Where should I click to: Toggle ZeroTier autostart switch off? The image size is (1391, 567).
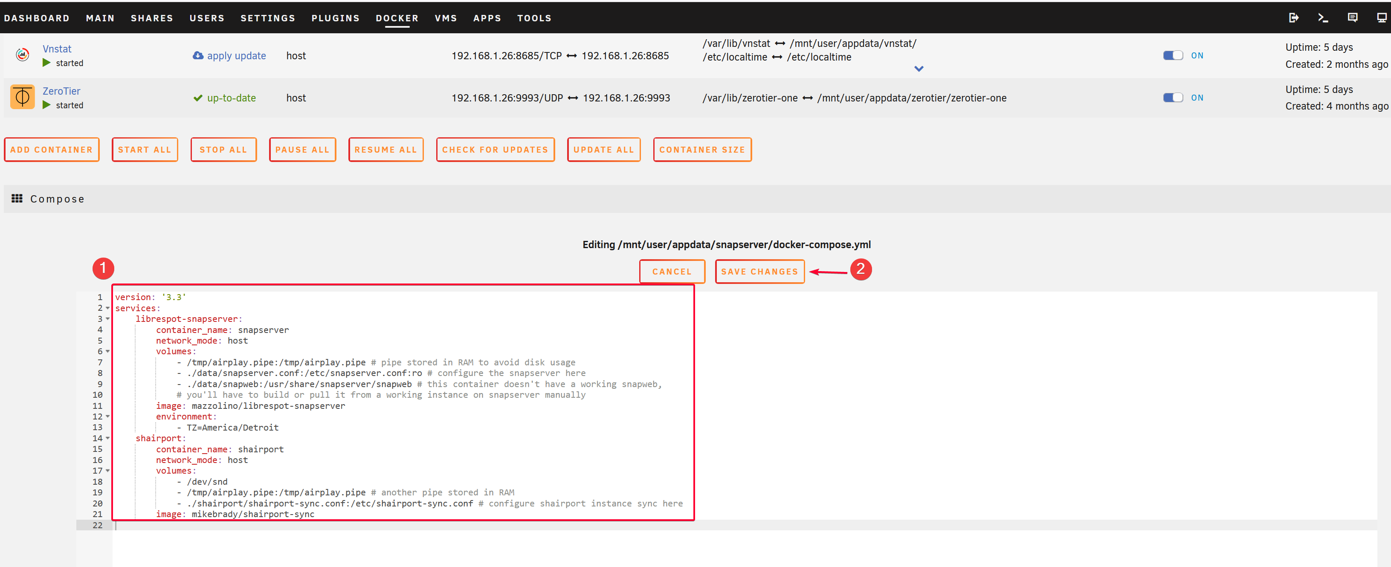click(1173, 97)
